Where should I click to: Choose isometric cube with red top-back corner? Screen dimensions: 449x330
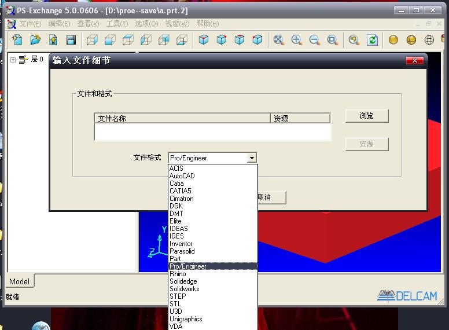(x=240, y=40)
